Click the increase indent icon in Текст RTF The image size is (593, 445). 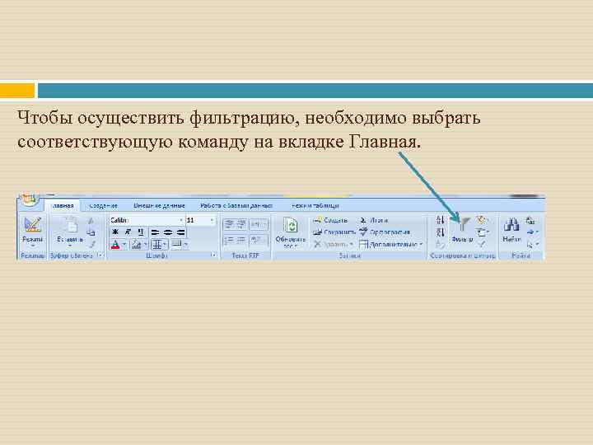[241, 224]
